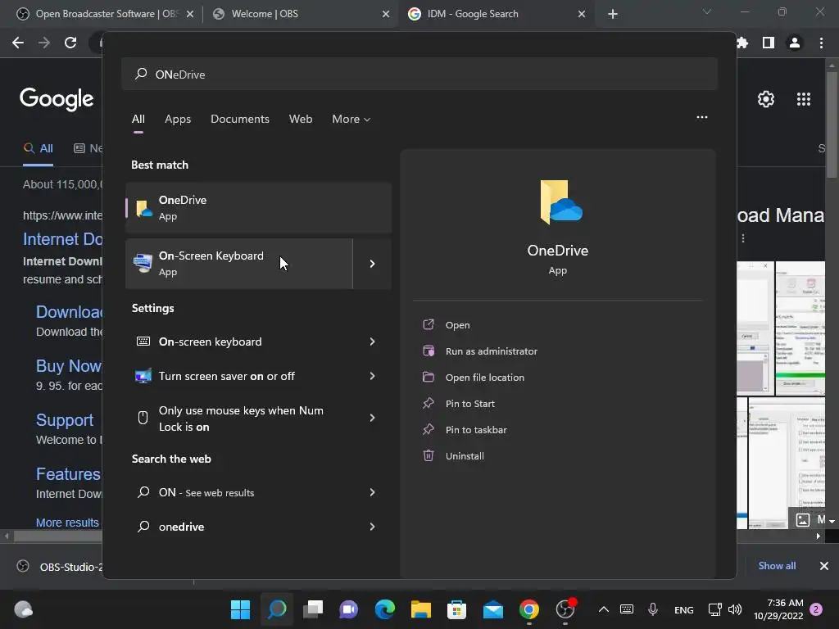The width and height of the screenshot is (839, 629).
Task: Open Chrome profile avatar
Action: [795, 43]
